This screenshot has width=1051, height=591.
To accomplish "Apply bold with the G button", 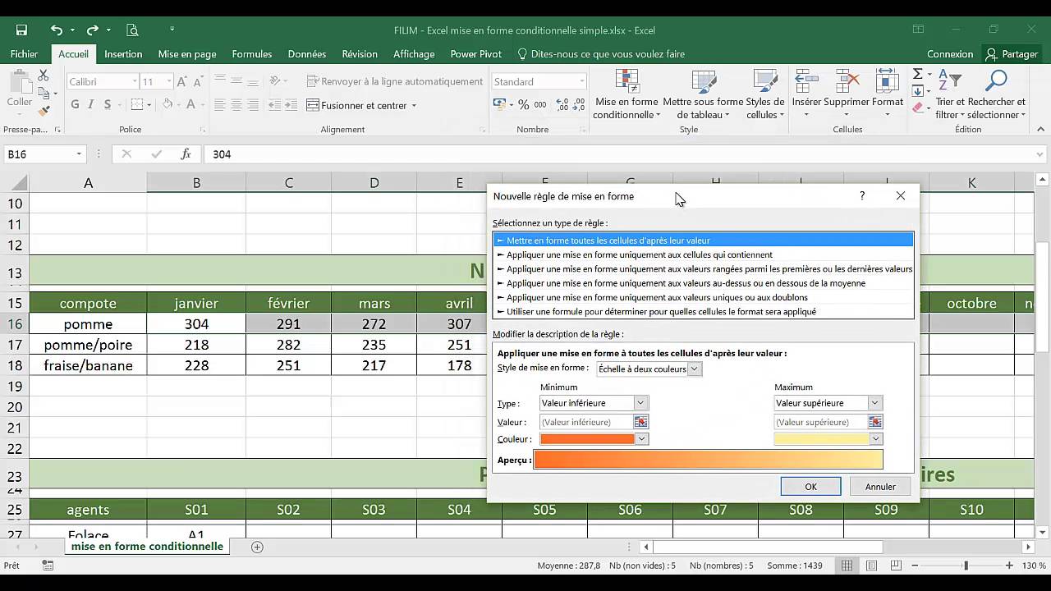I will pyautogui.click(x=75, y=104).
